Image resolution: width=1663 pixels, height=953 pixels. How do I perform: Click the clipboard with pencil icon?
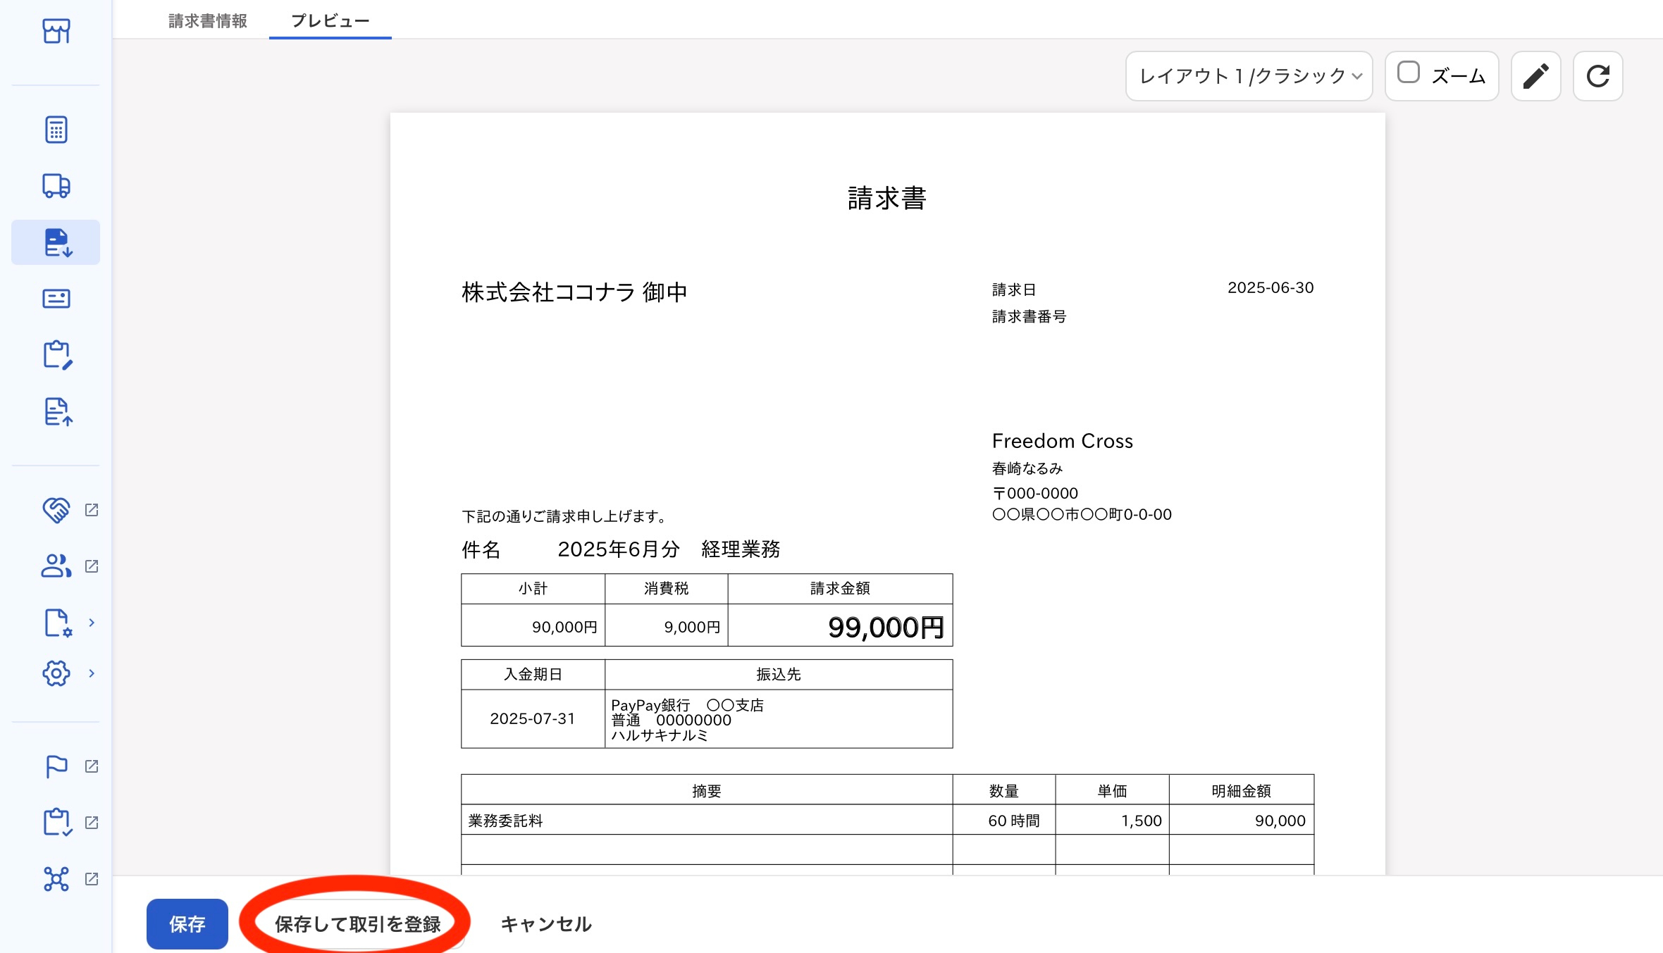point(56,355)
